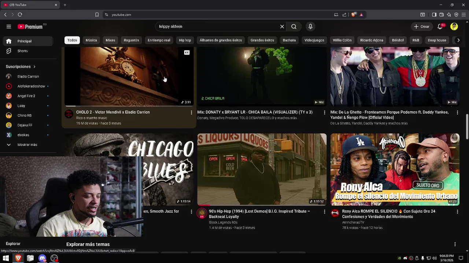Viewport: 469px width, 263px height.
Task: Bookmark this page in the toolbar
Action: point(97,15)
